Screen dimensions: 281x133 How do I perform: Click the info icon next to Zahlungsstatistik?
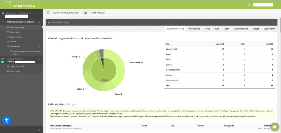[x=73, y=104]
